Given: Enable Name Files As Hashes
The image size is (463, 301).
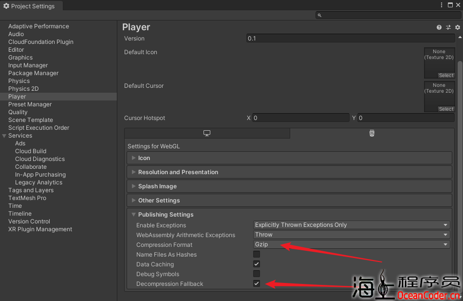Looking at the screenshot, I should 256,254.
